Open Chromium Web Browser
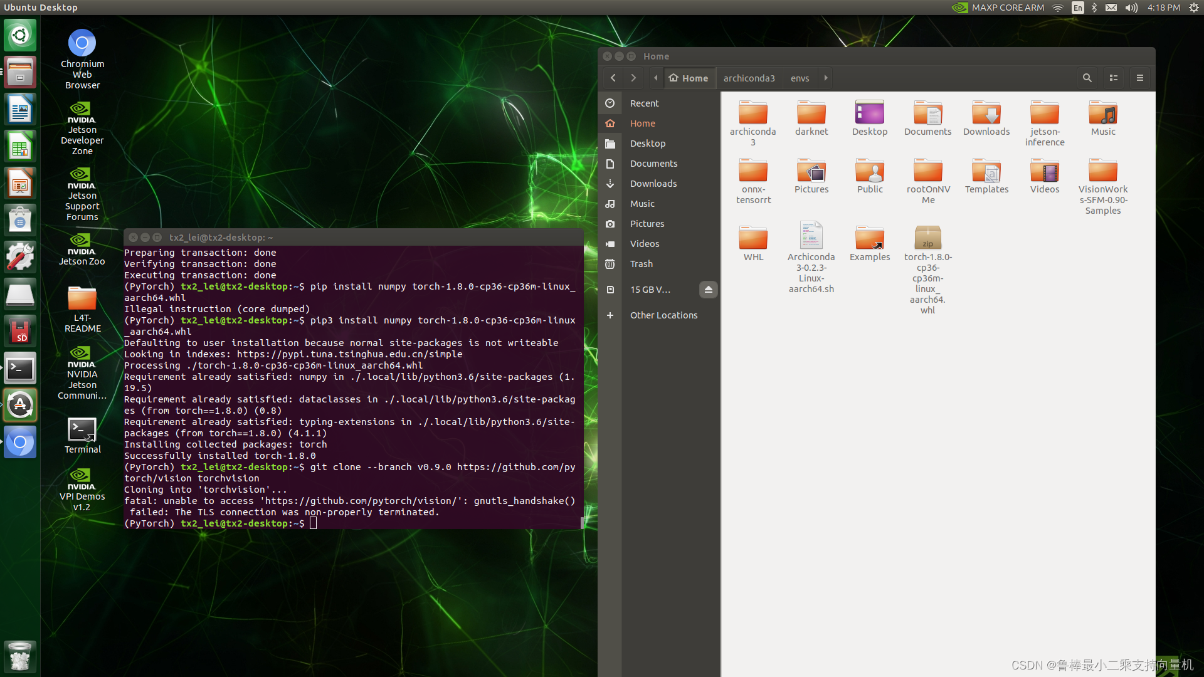1204x677 pixels. pyautogui.click(x=83, y=43)
